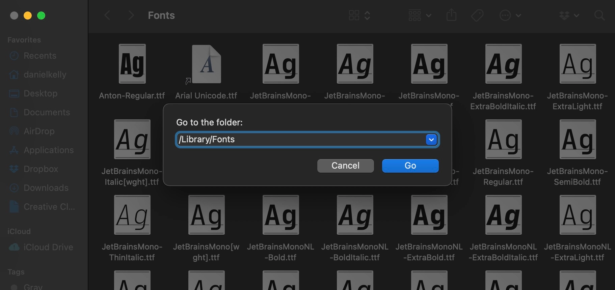Switch to icon view in the toolbar
The image size is (615, 290).
pos(354,15)
